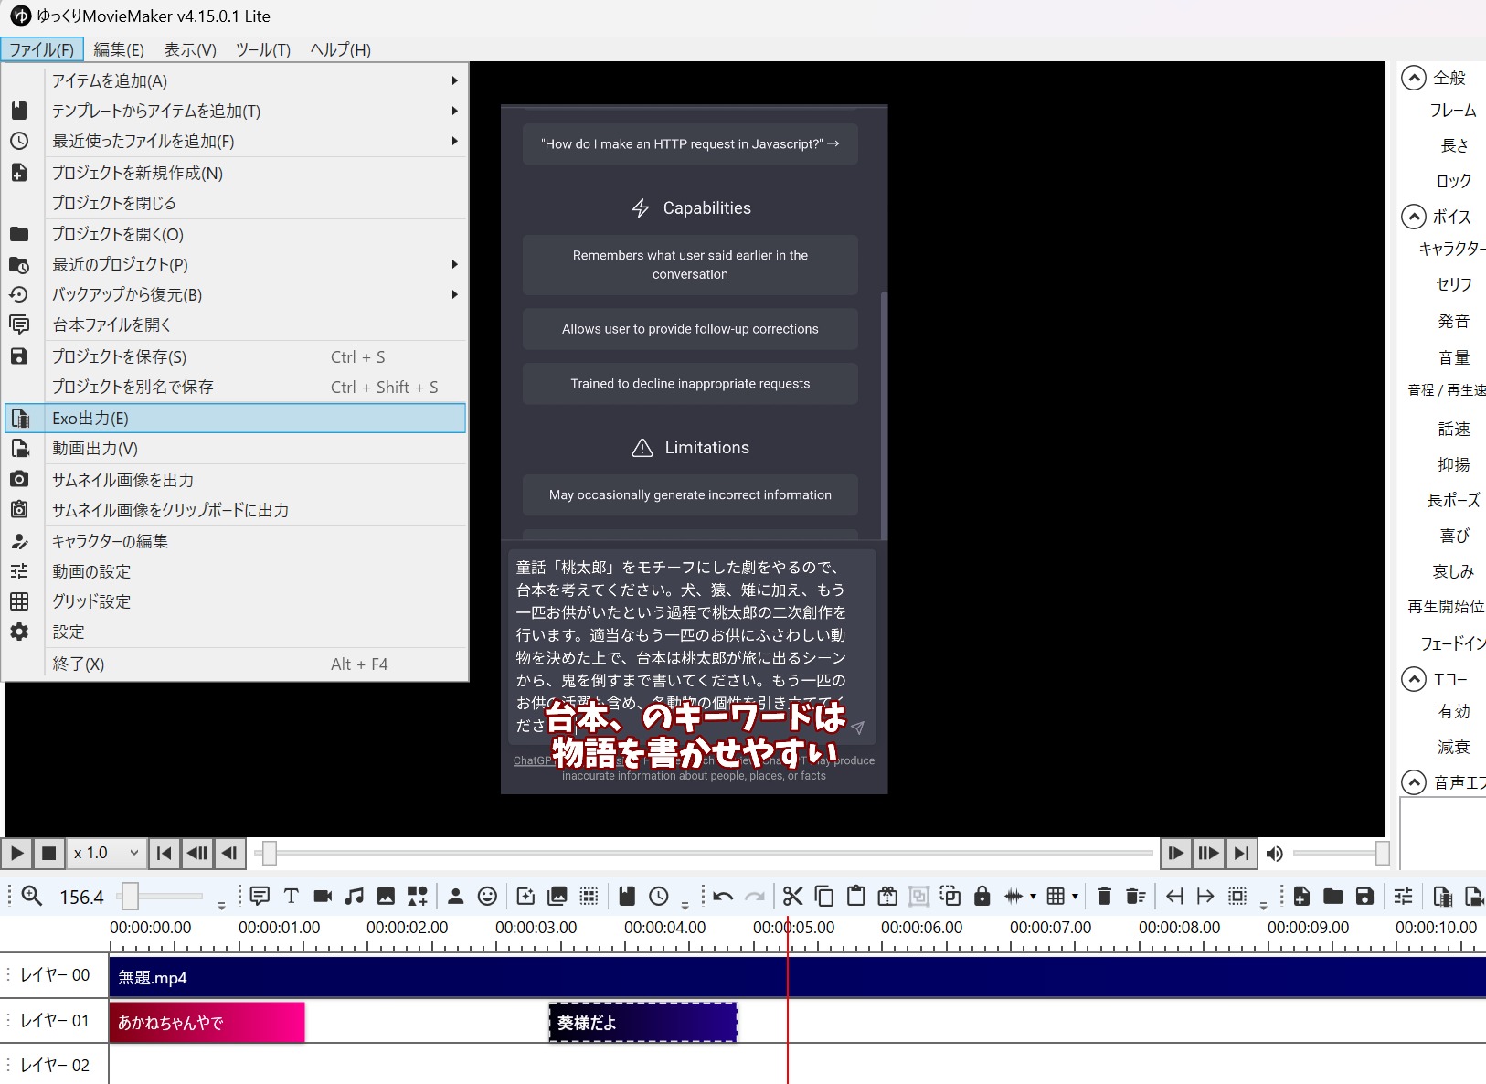Add an image item to the timeline
Screen dimensions: 1486x1084
(x=386, y=897)
